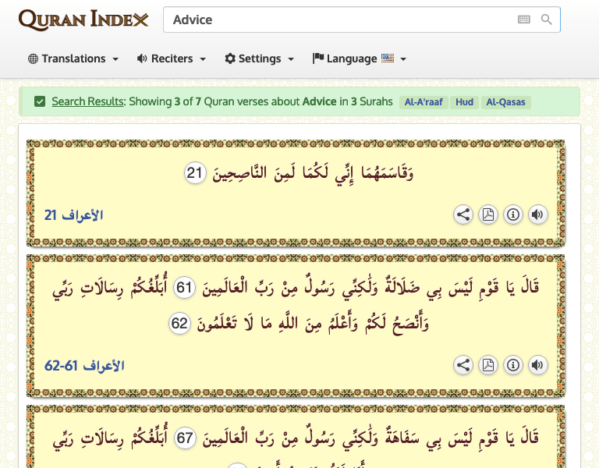Expand the Settings dropdown

click(260, 58)
